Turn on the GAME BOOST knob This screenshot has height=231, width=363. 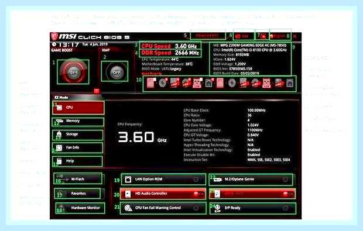[73, 72]
